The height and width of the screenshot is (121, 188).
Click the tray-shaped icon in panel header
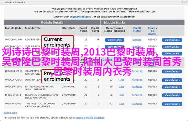(182, 2)
